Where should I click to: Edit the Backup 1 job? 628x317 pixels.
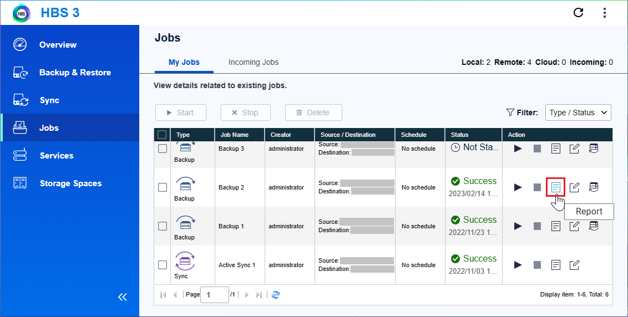(574, 226)
